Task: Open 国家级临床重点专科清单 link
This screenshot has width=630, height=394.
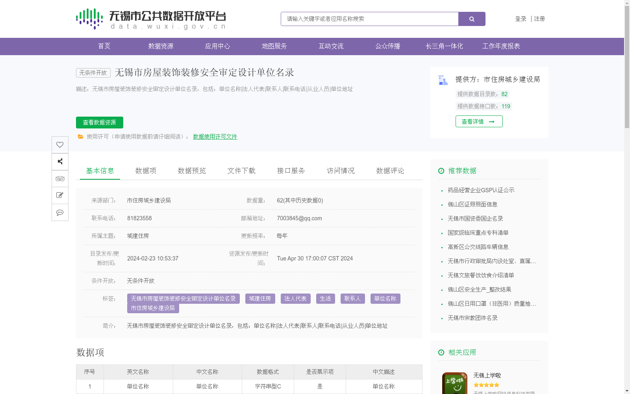Action: (478, 233)
